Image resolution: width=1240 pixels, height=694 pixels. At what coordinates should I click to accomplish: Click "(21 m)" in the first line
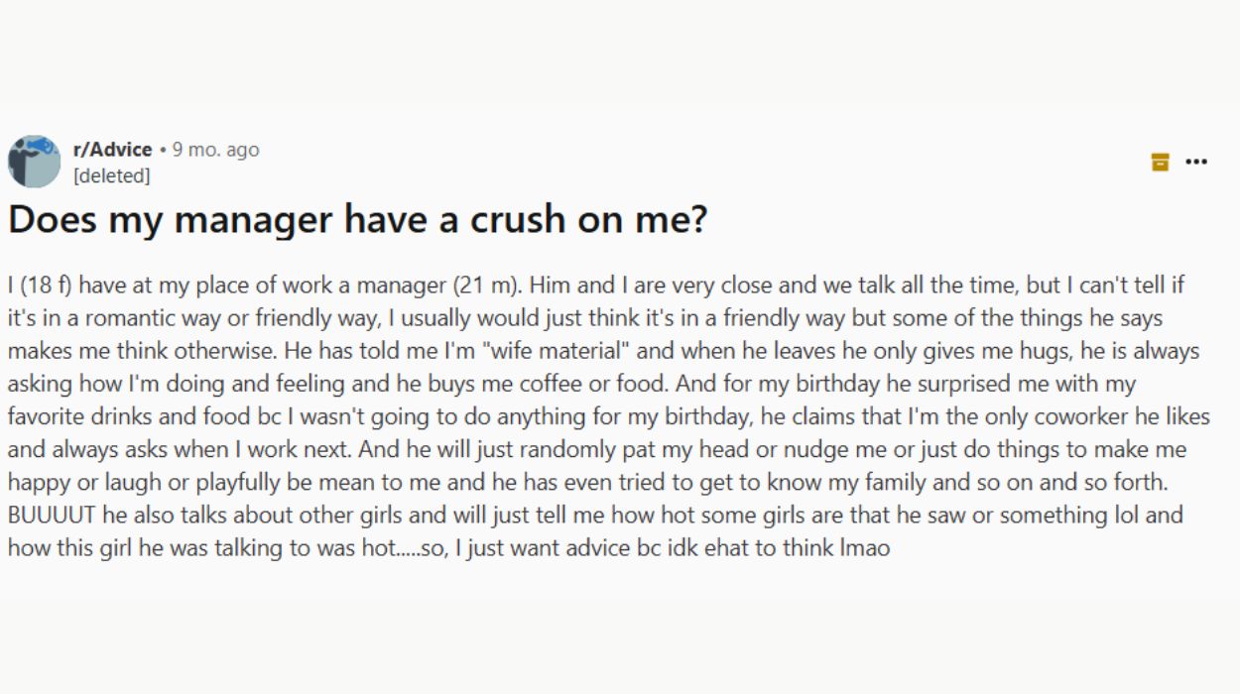coord(486,286)
